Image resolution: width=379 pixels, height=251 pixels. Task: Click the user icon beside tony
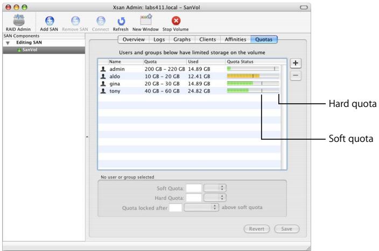[103, 91]
